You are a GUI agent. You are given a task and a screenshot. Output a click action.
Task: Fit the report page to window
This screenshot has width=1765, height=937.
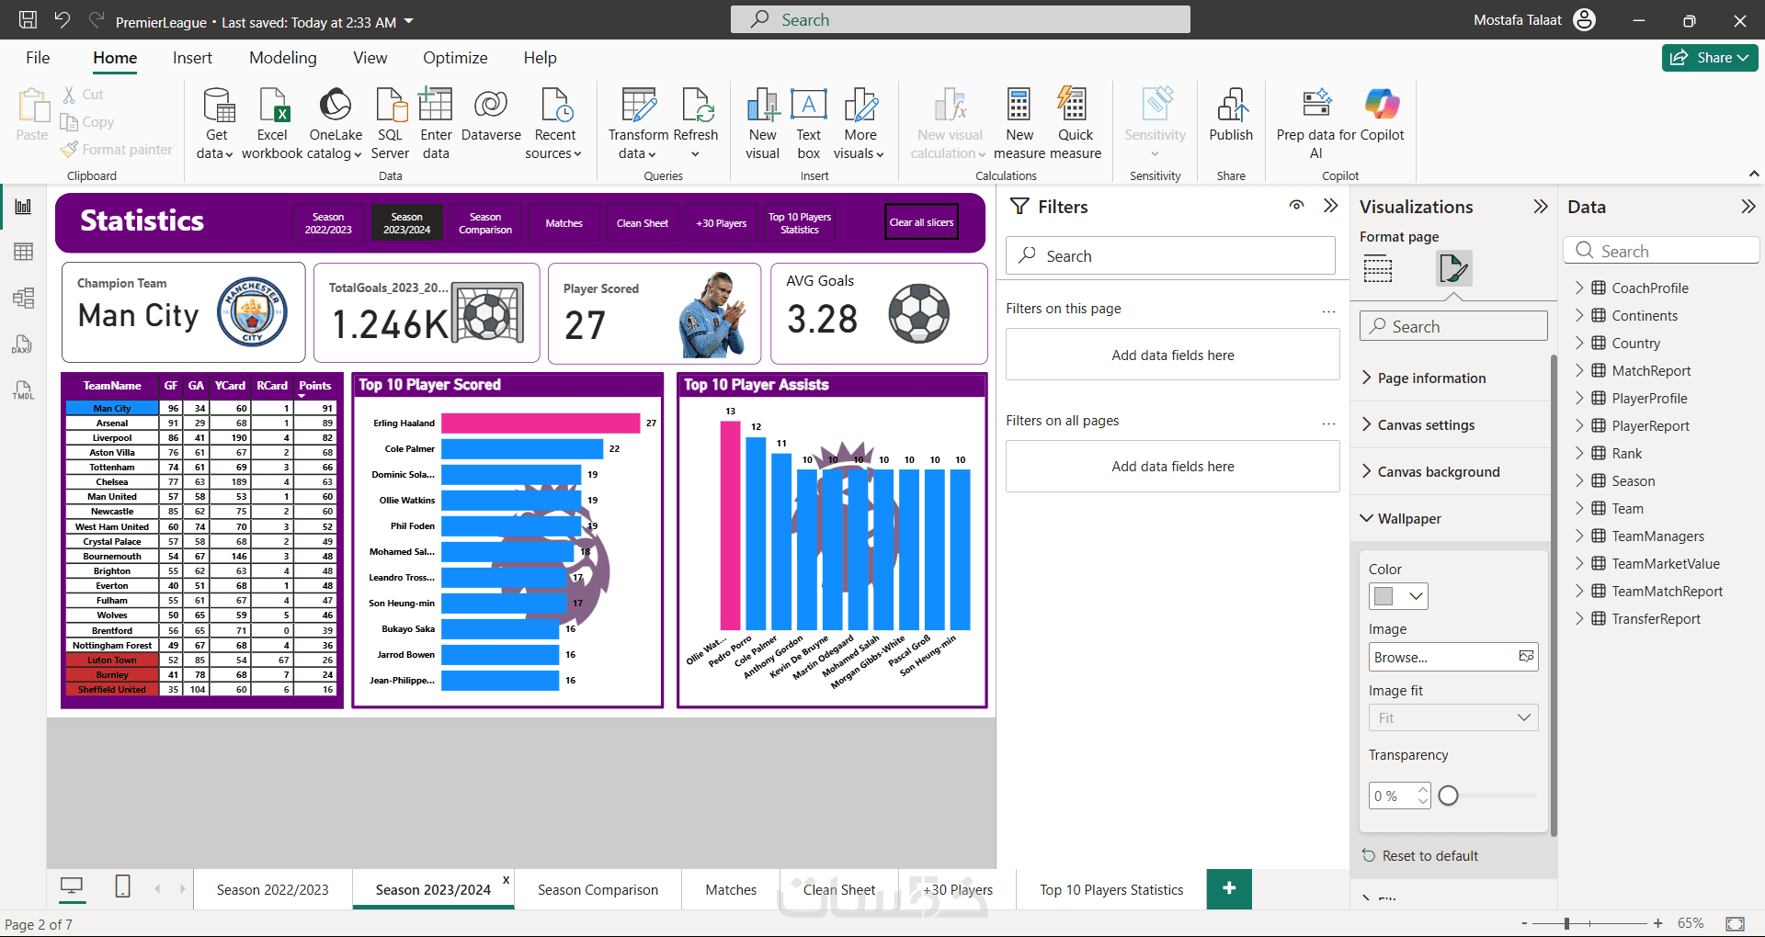point(1735,923)
